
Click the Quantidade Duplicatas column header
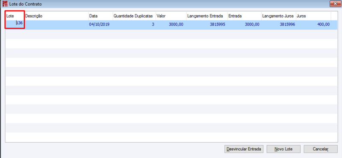click(x=134, y=16)
